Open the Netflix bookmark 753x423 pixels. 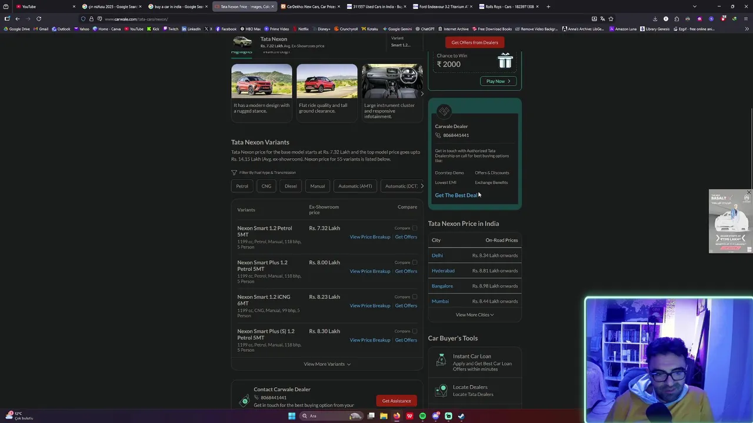300,29
